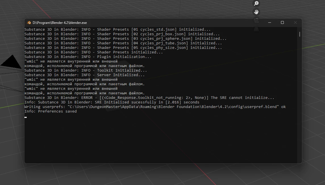This screenshot has height=185, width=325.
Task: Click the zoom view icon in viewport
Action: 257,3
